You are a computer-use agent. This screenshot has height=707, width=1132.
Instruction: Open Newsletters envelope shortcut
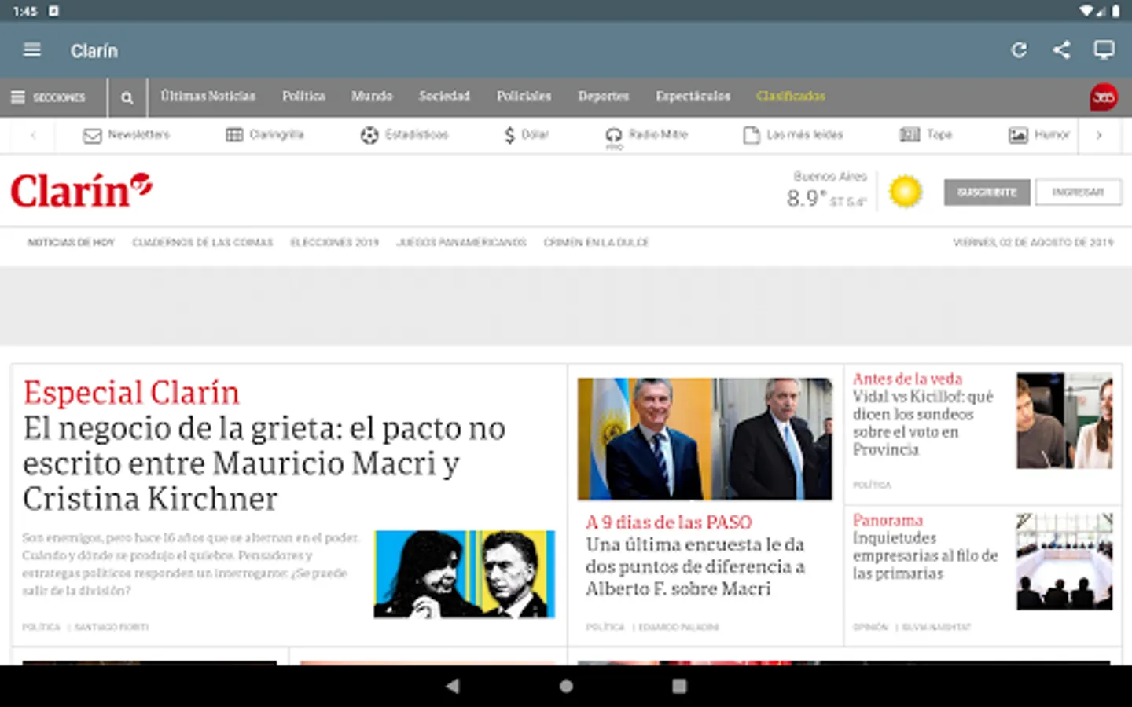coord(127,135)
